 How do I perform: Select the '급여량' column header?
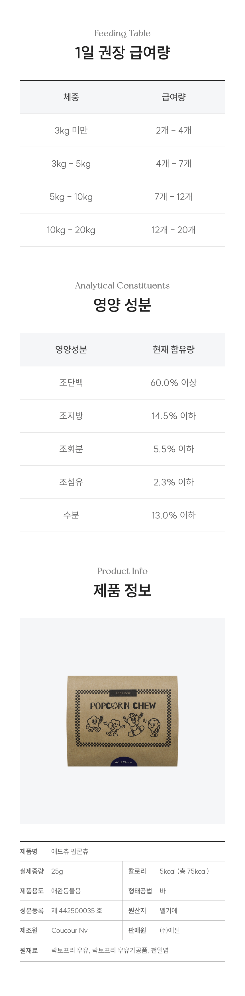[174, 97]
